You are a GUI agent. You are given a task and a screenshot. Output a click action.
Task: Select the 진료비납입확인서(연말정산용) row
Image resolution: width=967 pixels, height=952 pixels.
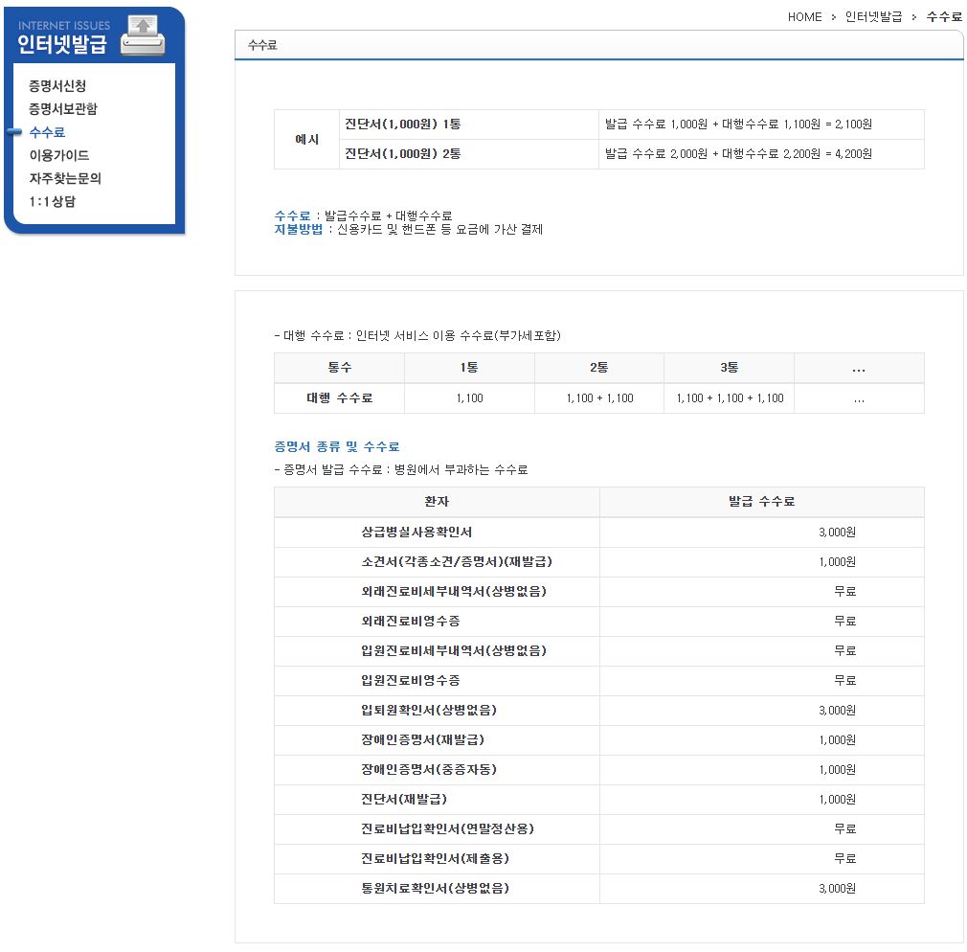click(598, 828)
